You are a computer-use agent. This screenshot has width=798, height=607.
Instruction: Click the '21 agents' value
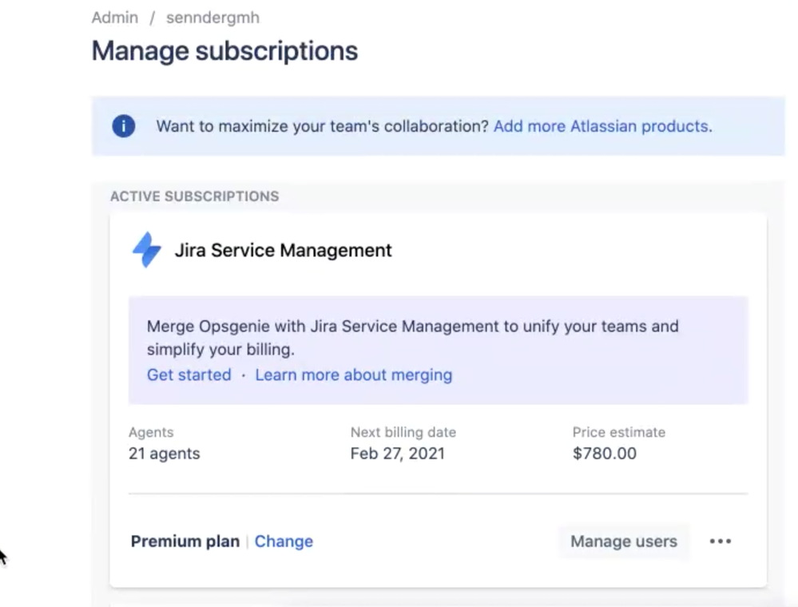click(x=164, y=454)
